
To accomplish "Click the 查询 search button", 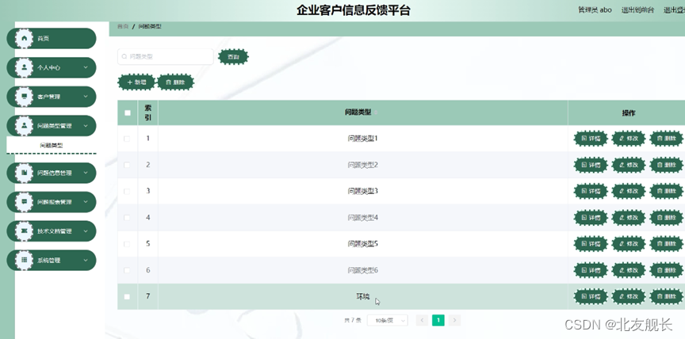I will (233, 57).
